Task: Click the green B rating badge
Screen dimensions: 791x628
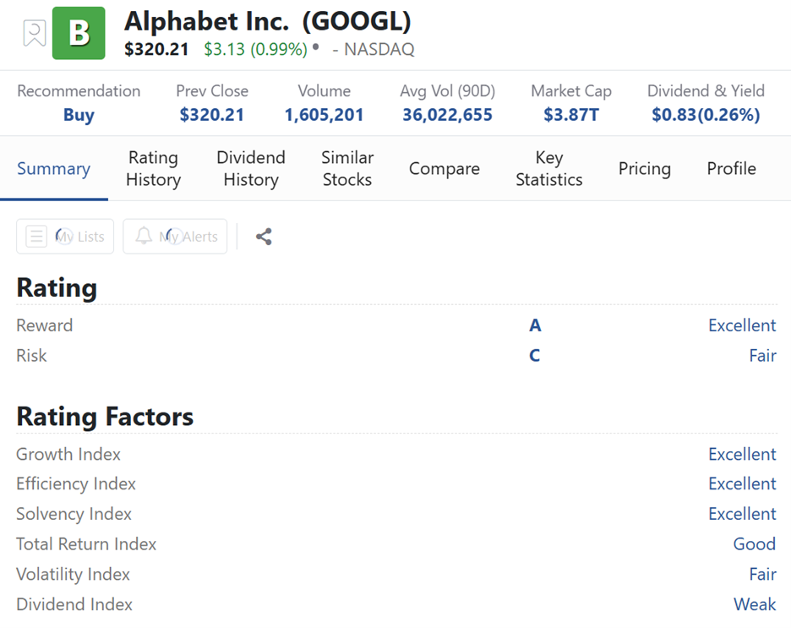Action: pyautogui.click(x=79, y=33)
